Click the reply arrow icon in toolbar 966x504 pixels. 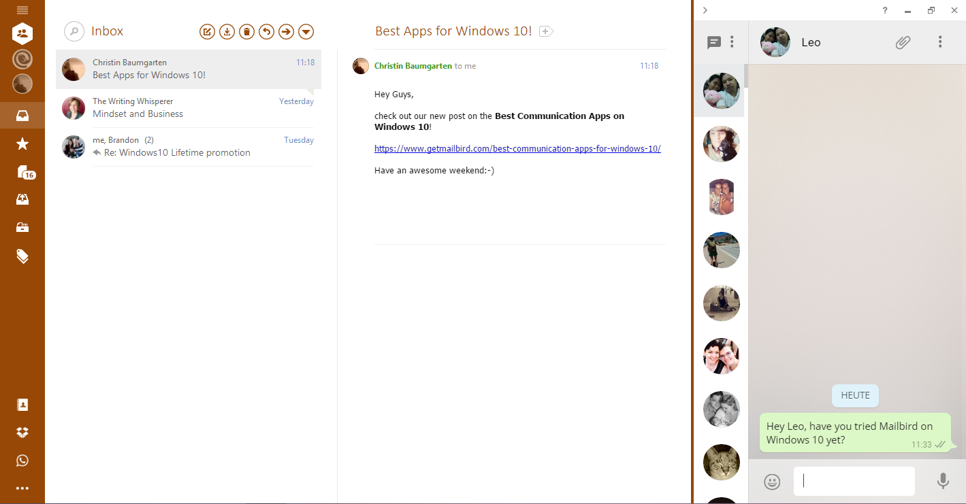(x=266, y=31)
